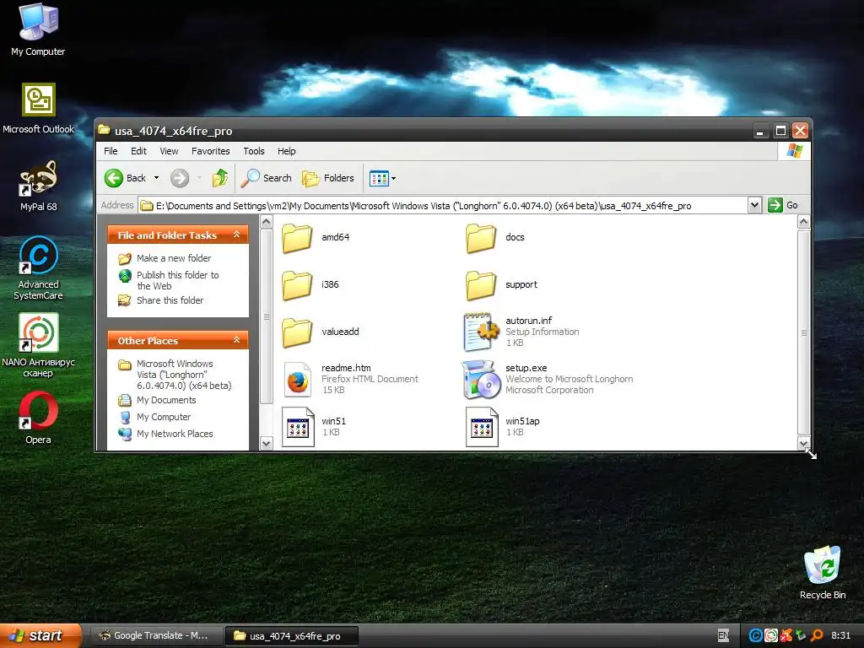The height and width of the screenshot is (648, 864).
Task: Select the autorun.inf file icon
Action: [x=481, y=332]
